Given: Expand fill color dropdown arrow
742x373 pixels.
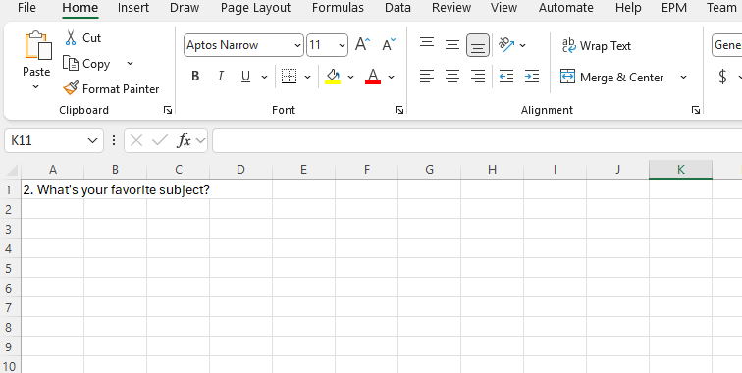Looking at the screenshot, I should click(350, 77).
